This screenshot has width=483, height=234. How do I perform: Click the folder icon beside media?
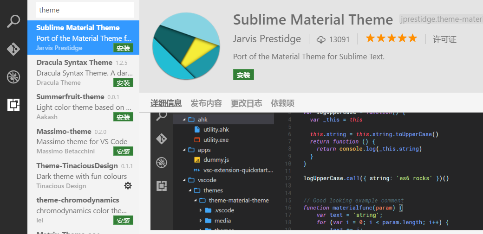tap(208, 221)
